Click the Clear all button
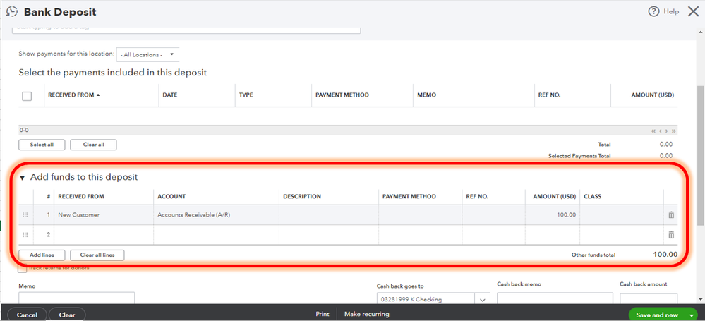The width and height of the screenshot is (705, 321). [x=94, y=145]
